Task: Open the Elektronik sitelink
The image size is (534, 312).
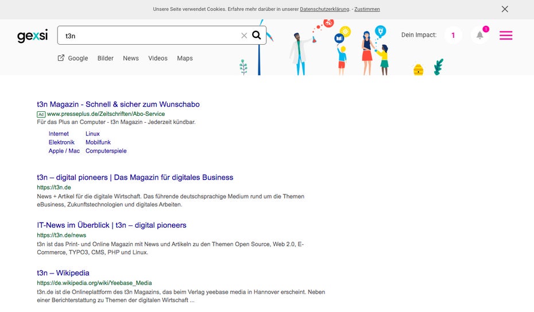Action: click(61, 142)
